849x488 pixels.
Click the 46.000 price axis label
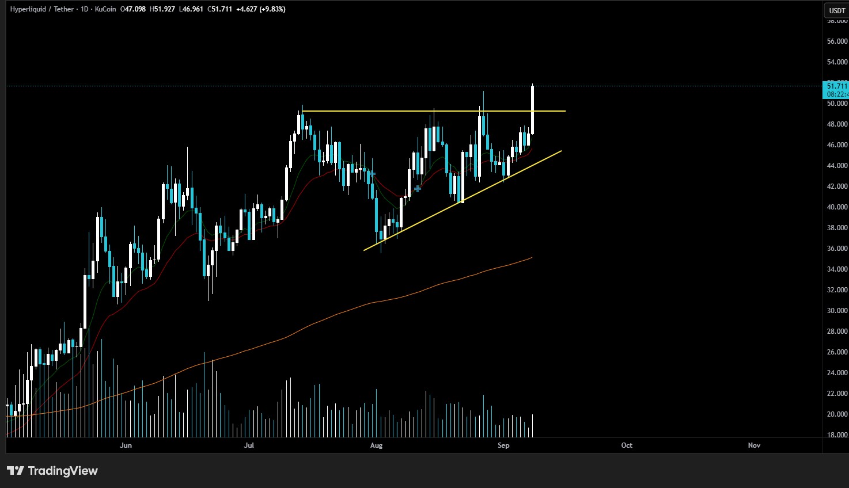[x=837, y=145]
